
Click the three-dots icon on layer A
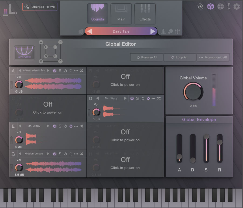(76, 71)
